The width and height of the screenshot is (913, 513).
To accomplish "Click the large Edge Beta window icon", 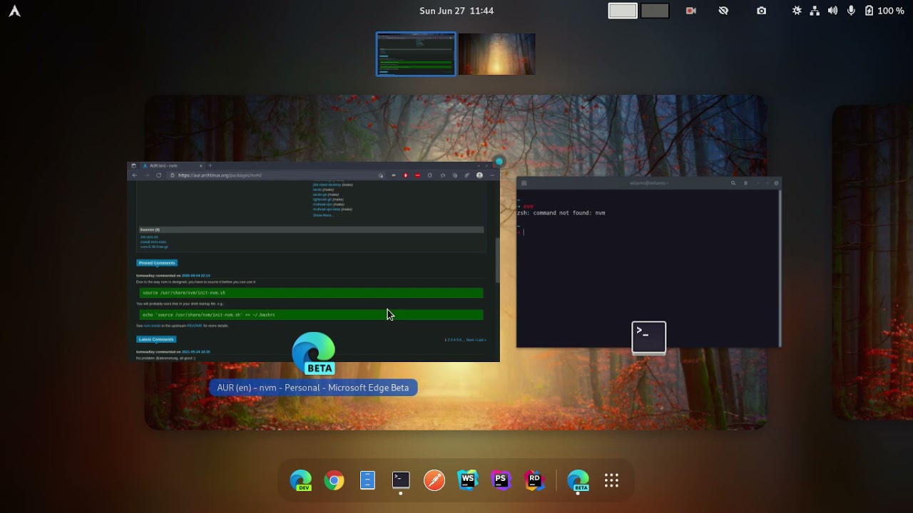I will (x=313, y=353).
